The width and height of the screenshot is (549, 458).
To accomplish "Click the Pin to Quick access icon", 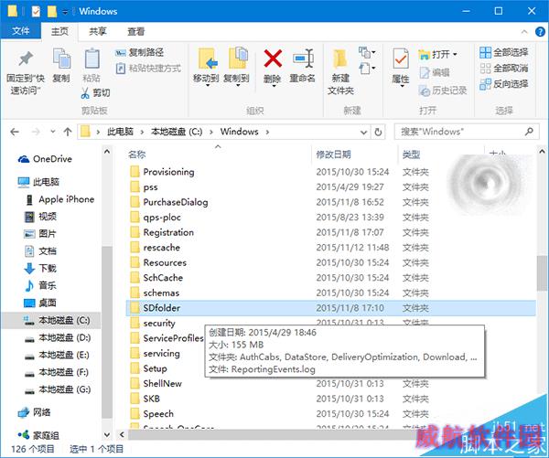I will pos(26,59).
